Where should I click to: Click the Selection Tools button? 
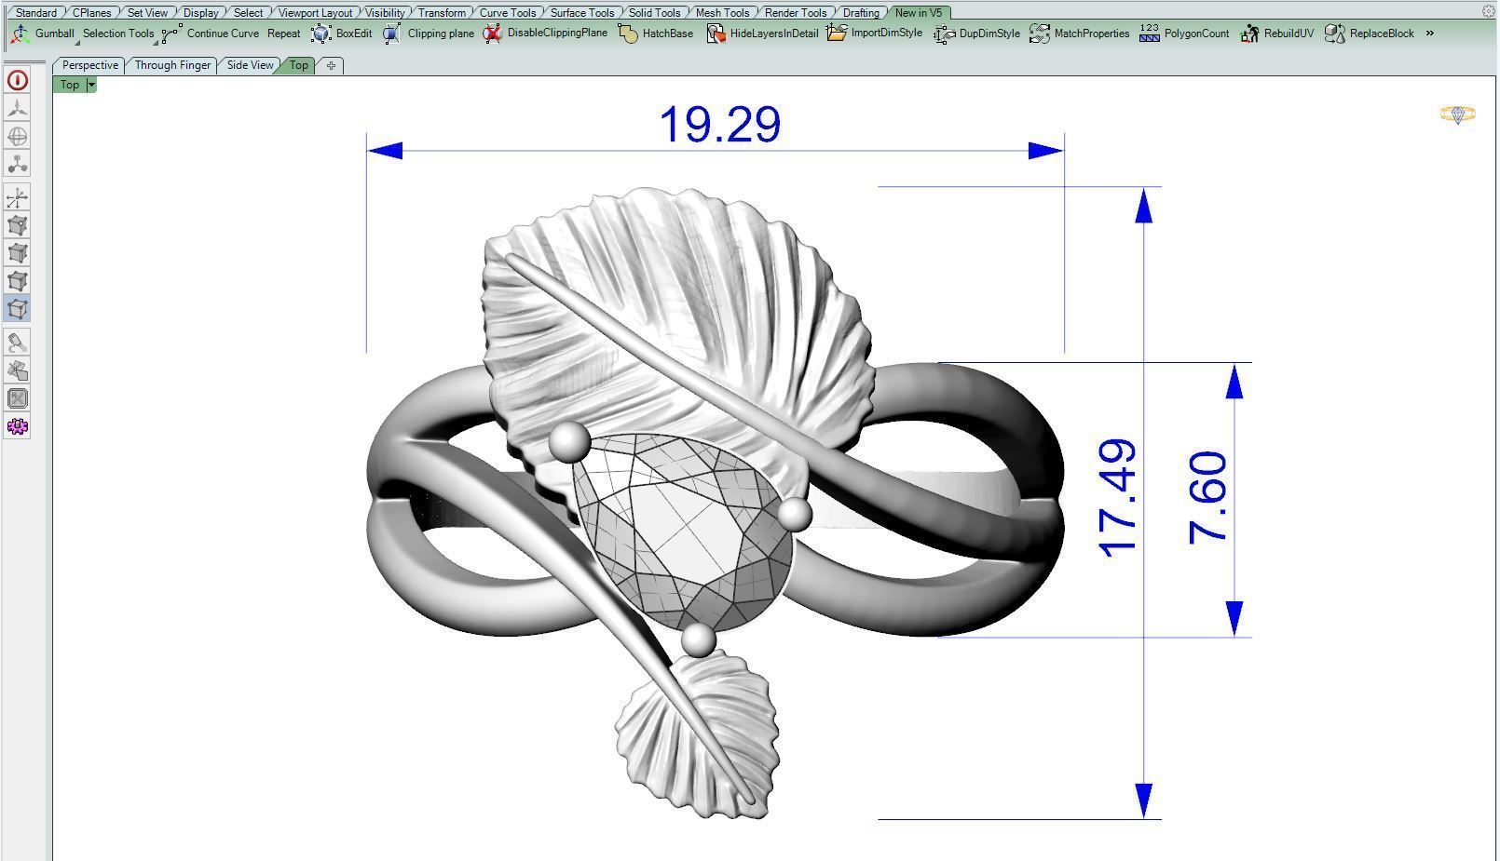point(118,34)
